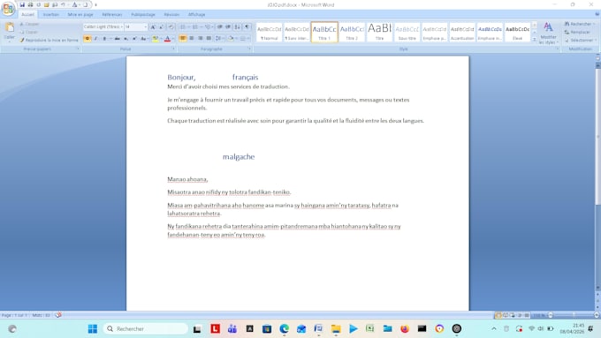The height and width of the screenshot is (338, 601).
Task: Customize the Quick Access toolbar dropdown
Action: point(95,5)
